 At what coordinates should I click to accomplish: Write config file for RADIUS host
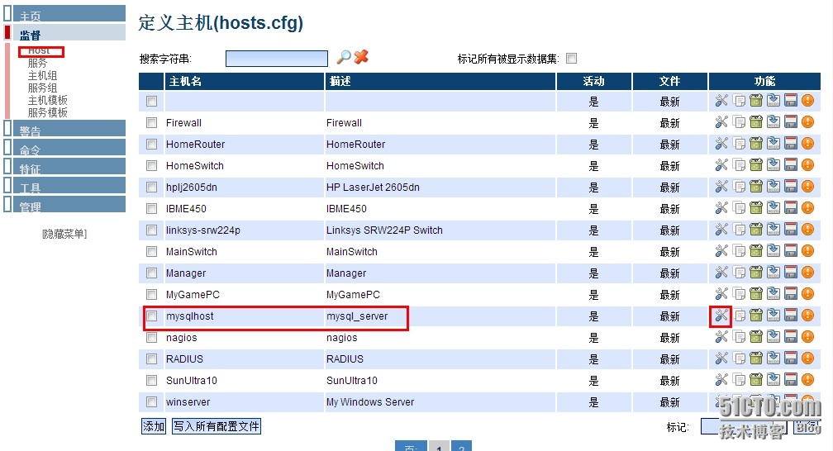[x=791, y=358]
